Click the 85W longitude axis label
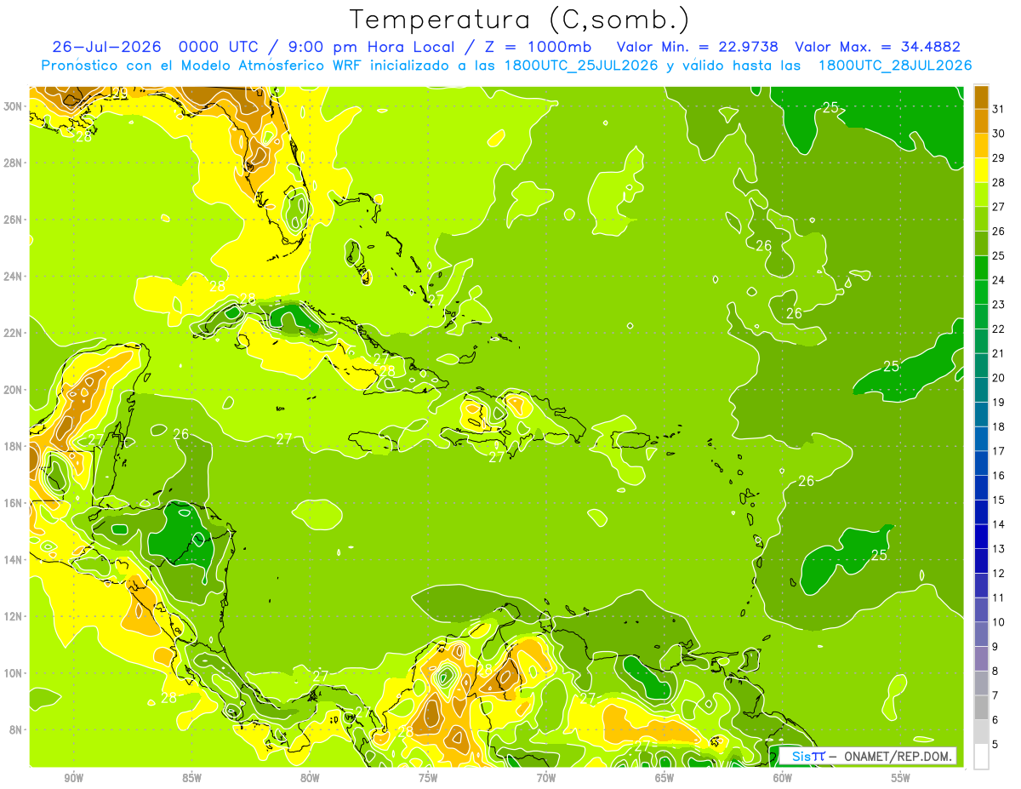The height and width of the screenshot is (789, 1021). pos(192,778)
